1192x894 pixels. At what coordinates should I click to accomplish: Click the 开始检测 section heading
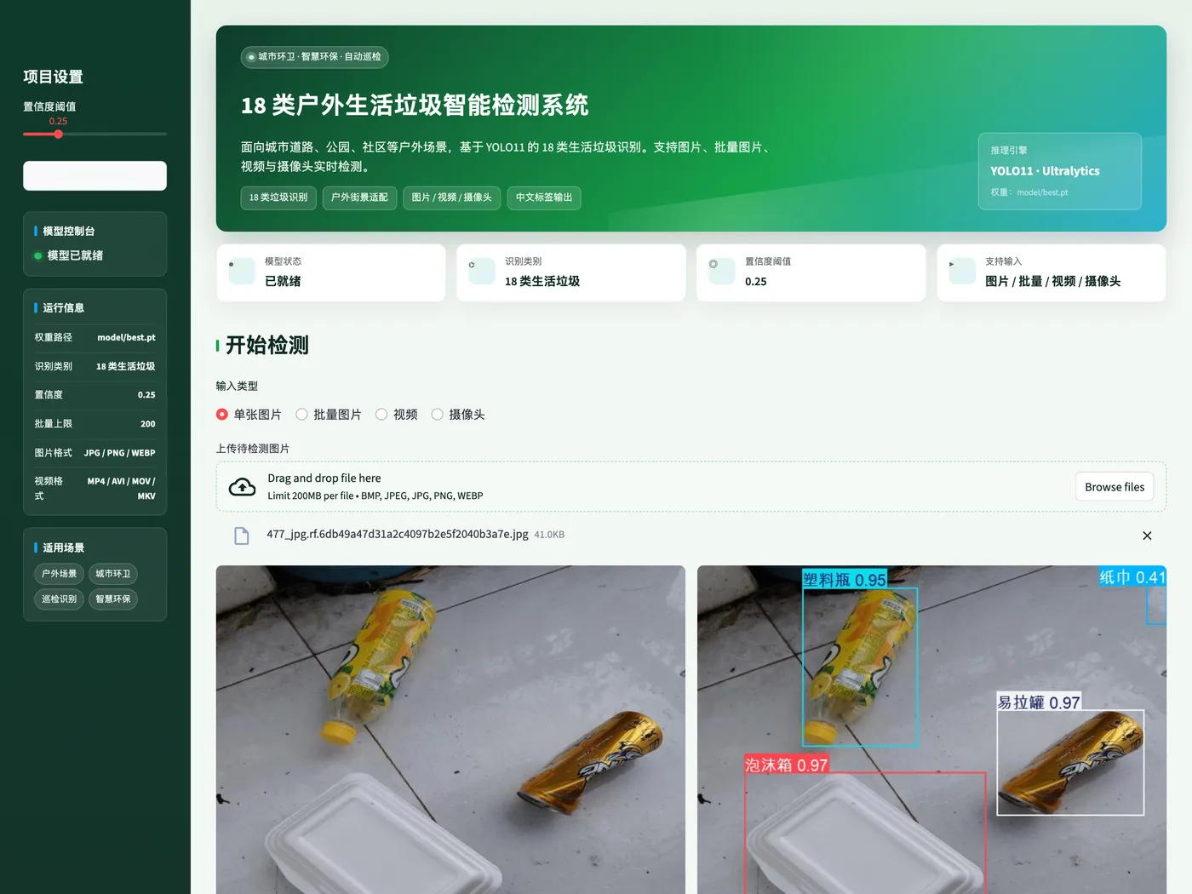click(x=266, y=345)
